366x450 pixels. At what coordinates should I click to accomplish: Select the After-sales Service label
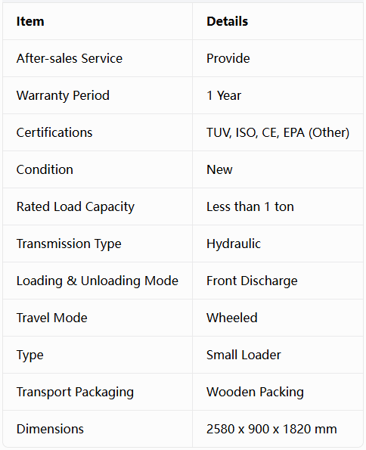pyautogui.click(x=70, y=58)
